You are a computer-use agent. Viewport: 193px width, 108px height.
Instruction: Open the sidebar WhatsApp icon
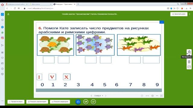coord(2,33)
